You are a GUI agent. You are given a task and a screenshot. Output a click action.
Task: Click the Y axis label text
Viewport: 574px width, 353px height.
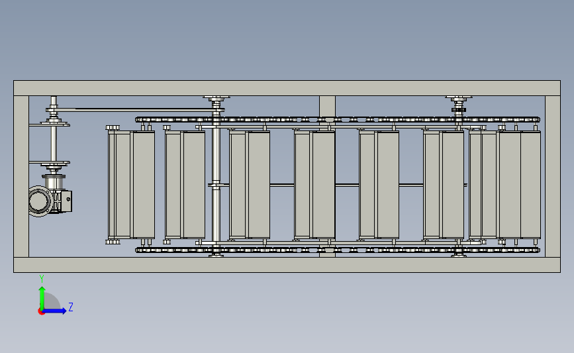(x=42, y=279)
